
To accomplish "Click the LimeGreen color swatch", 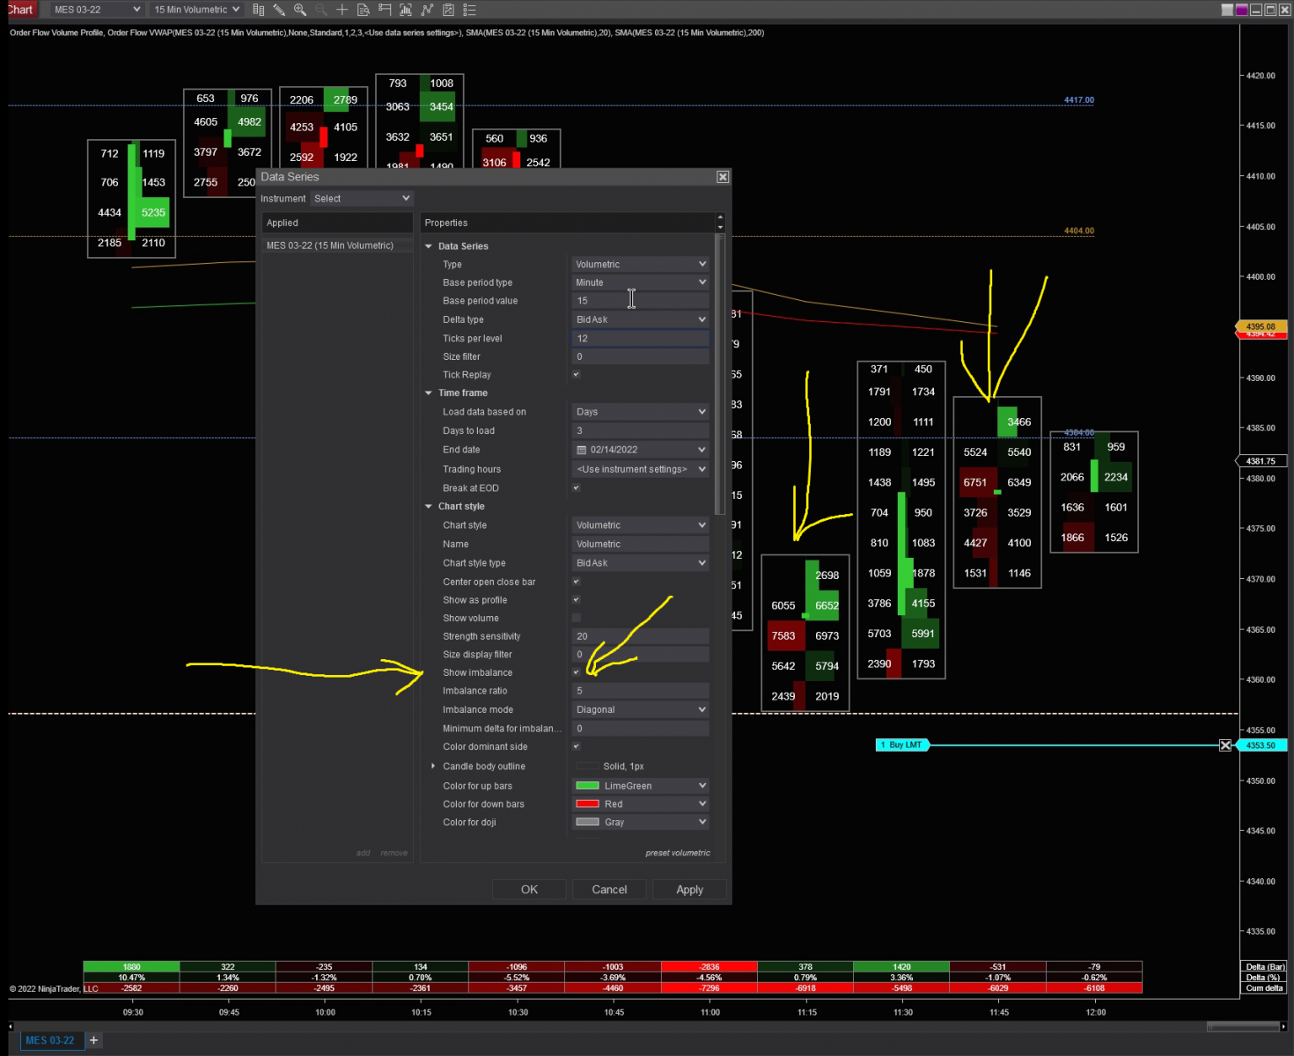I will tap(587, 786).
